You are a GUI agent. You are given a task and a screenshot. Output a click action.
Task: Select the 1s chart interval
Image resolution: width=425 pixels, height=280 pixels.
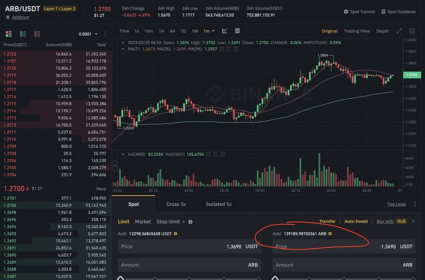[137, 31]
